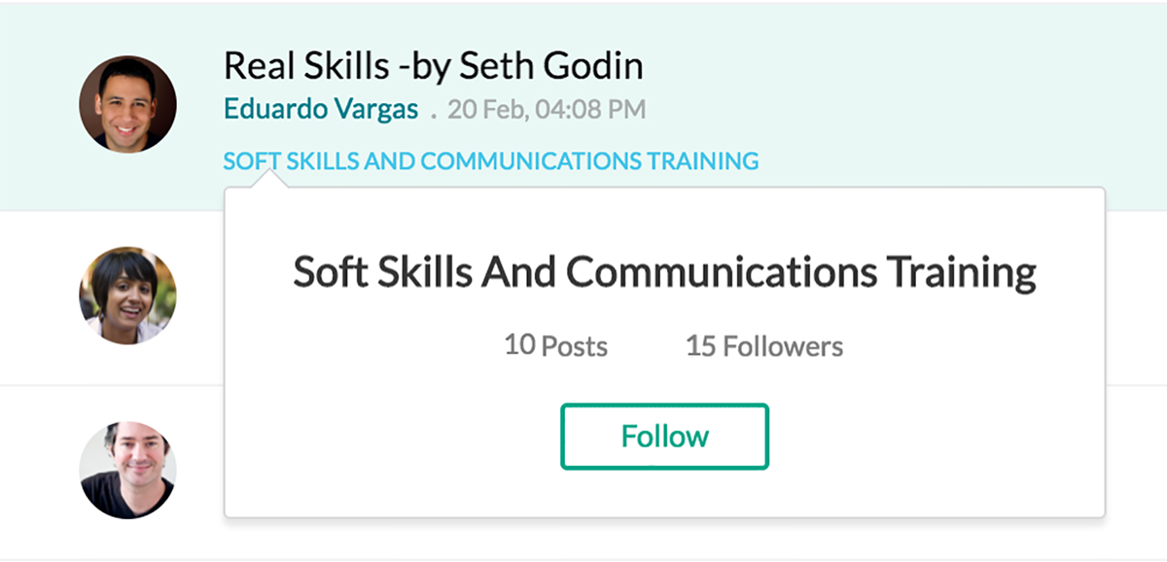
Task: Click Eduardo Vargas's profile picture
Action: [127, 104]
